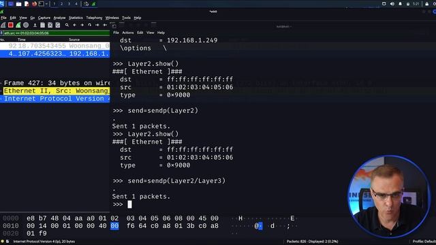Restart the current capture with green fin icon
The width and height of the screenshot is (436, 245).
(x=18, y=25)
